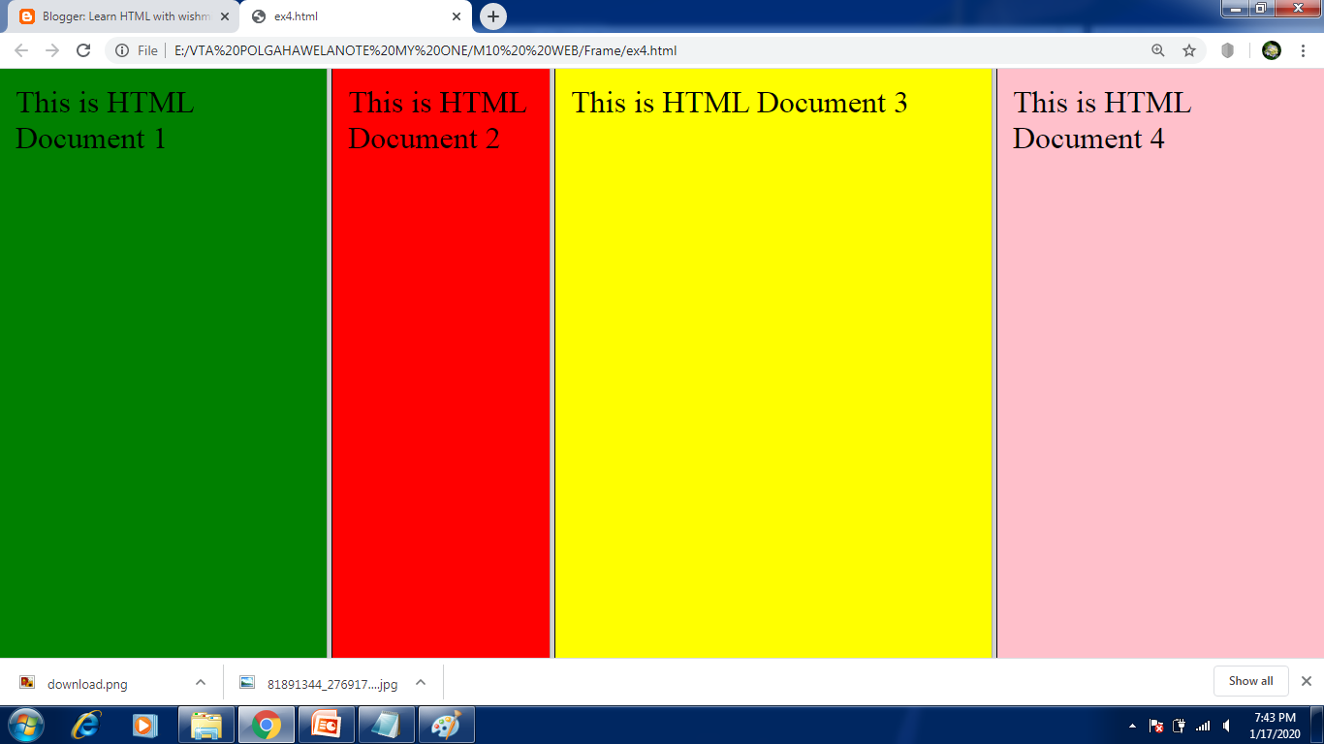The width and height of the screenshot is (1324, 744).
Task: Launch Internet Explorer from the taskbar
Action: [x=85, y=725]
